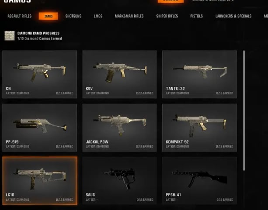Switch to the Shotguns tab
The width and height of the screenshot is (268, 210).
pyautogui.click(x=73, y=16)
